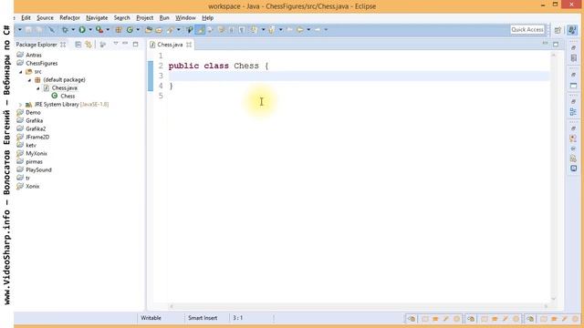Select the Chess.java editor tab

tap(170, 45)
